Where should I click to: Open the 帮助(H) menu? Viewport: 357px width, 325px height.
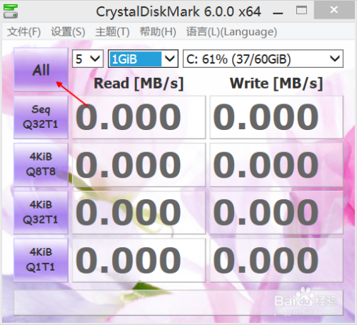[x=158, y=31]
